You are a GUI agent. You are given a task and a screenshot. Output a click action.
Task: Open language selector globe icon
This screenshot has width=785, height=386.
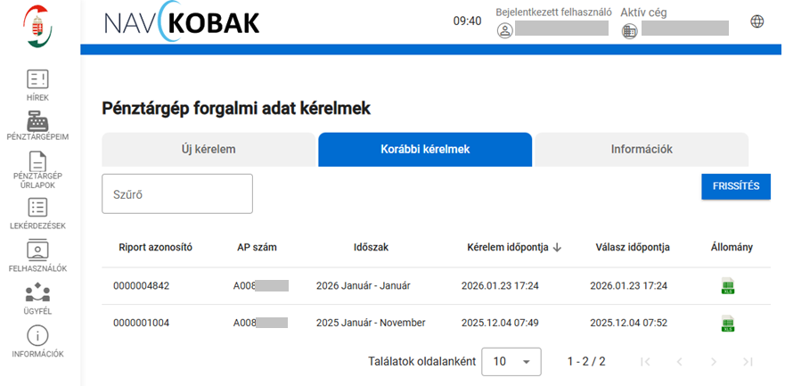click(x=756, y=21)
